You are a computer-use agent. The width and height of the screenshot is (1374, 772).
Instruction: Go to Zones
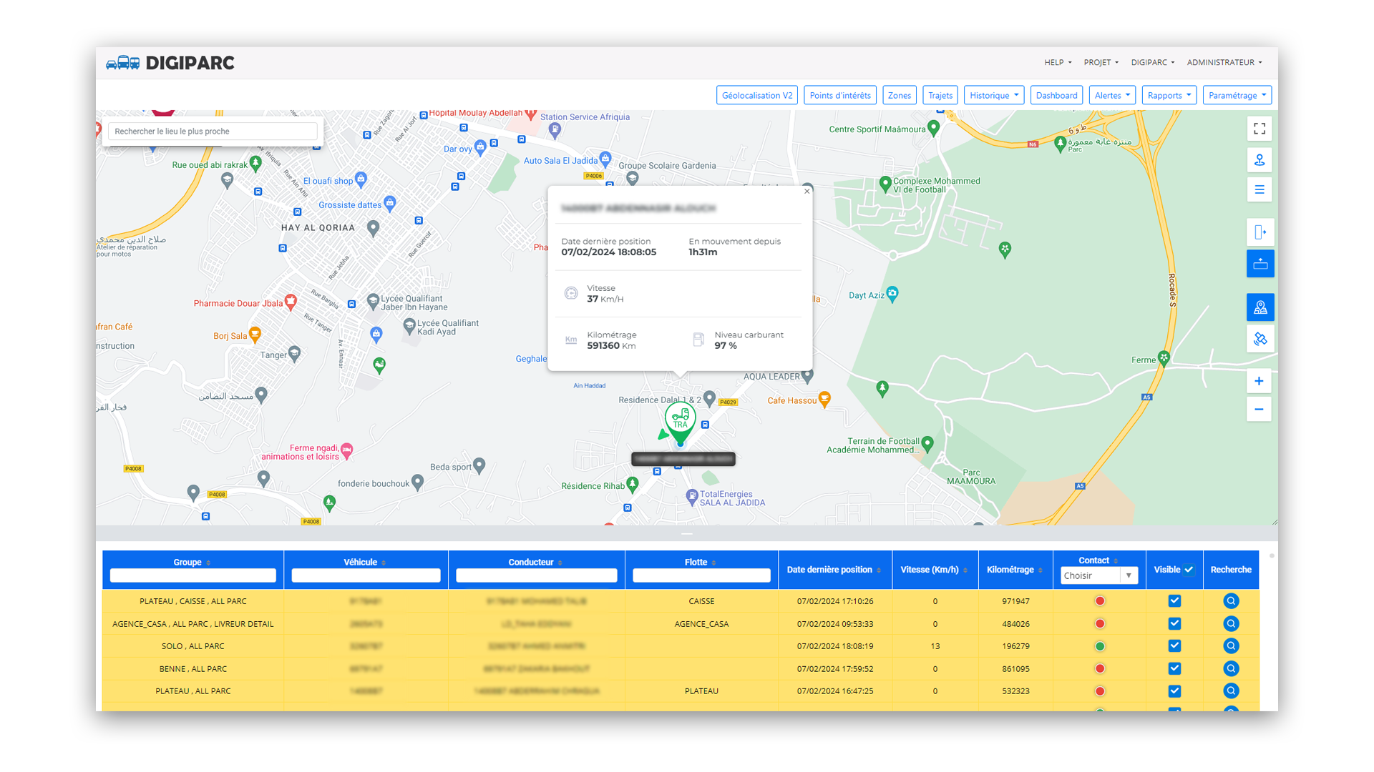[x=900, y=96]
